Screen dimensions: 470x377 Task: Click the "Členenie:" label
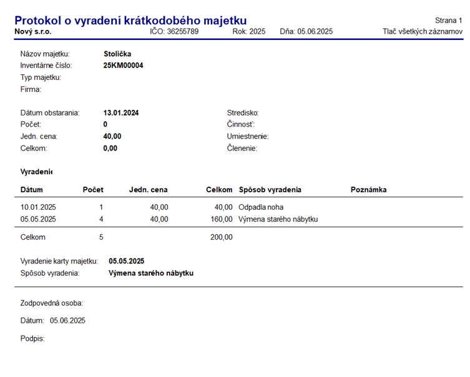click(x=242, y=148)
